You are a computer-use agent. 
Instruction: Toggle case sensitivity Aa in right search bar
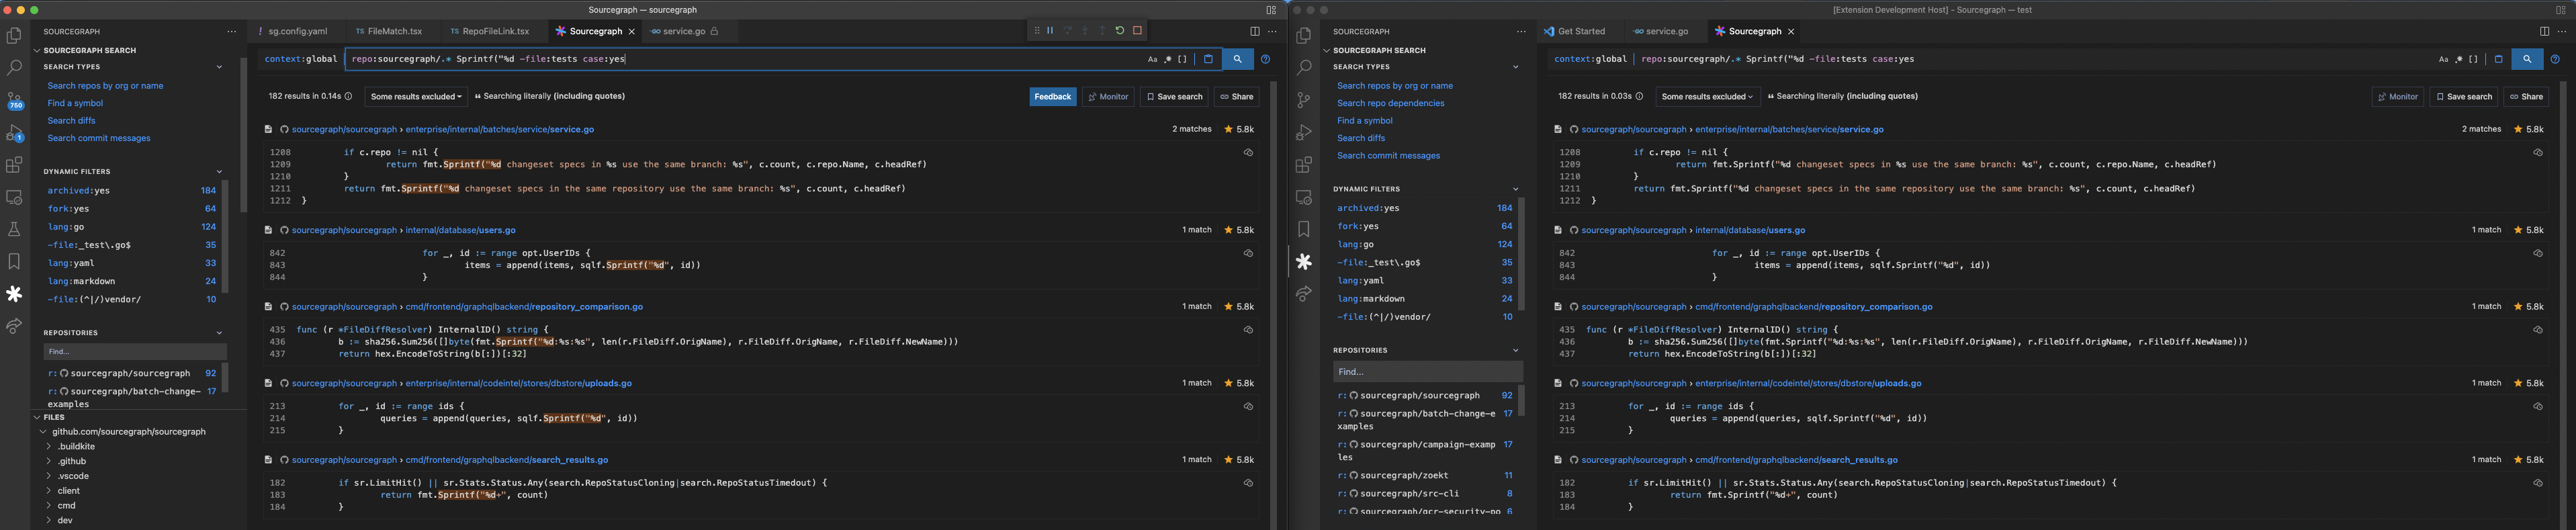pos(2443,59)
